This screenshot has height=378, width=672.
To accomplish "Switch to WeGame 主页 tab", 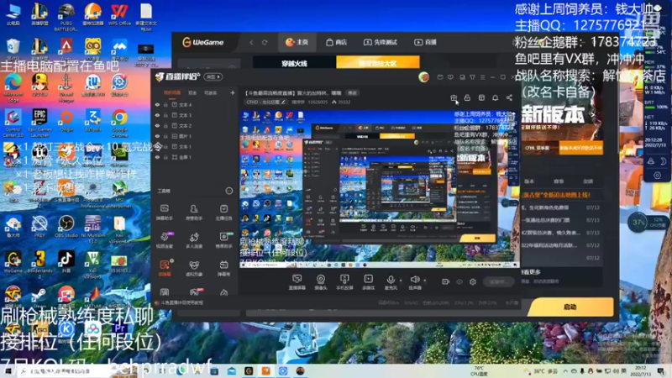I will tap(297, 42).
